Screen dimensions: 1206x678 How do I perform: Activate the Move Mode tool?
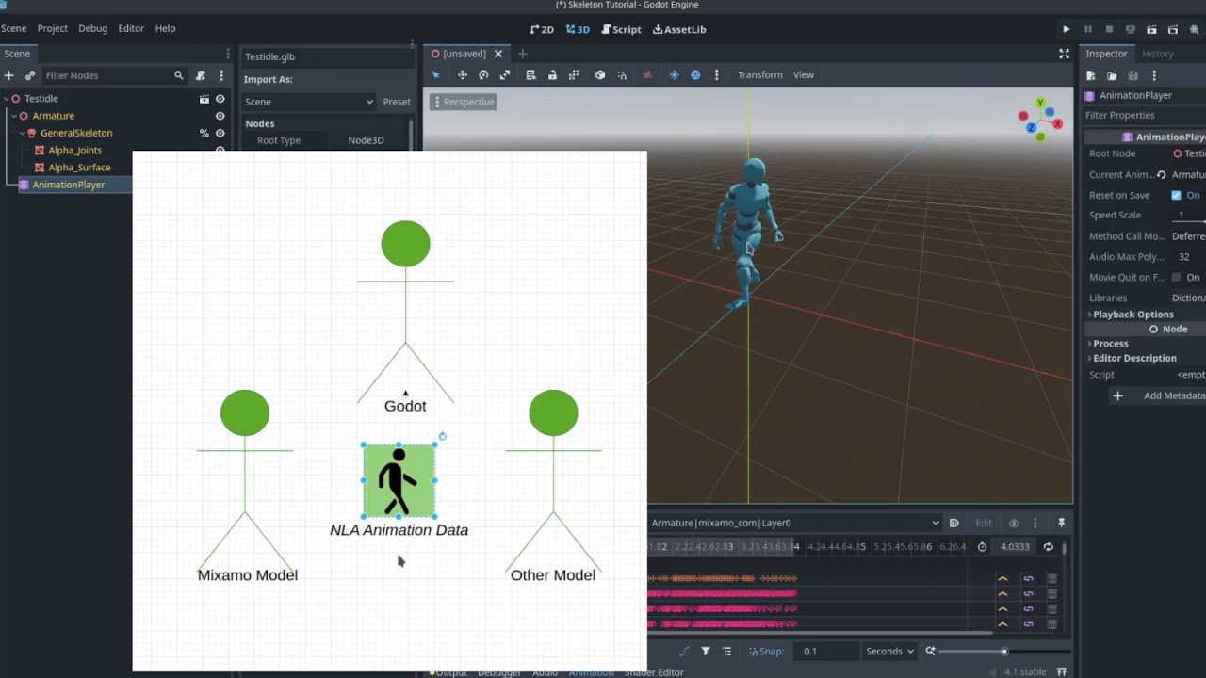pos(462,75)
